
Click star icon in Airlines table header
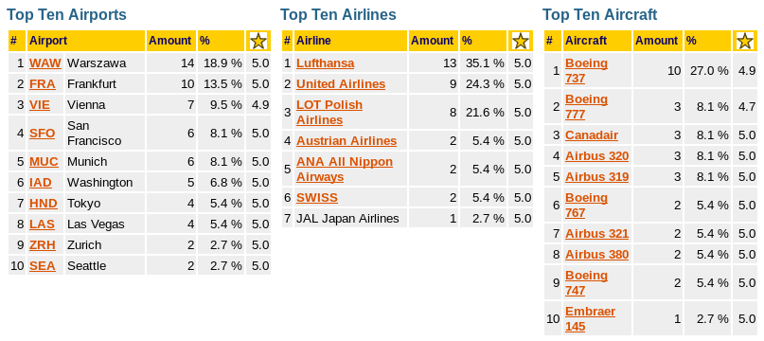521,41
